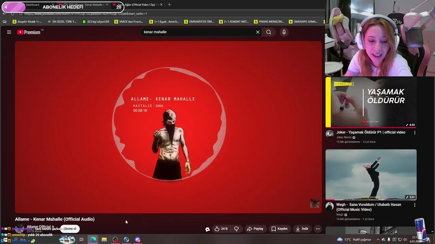Save video with Kaydet button
The height and width of the screenshot is (244, 435).
click(x=279, y=229)
